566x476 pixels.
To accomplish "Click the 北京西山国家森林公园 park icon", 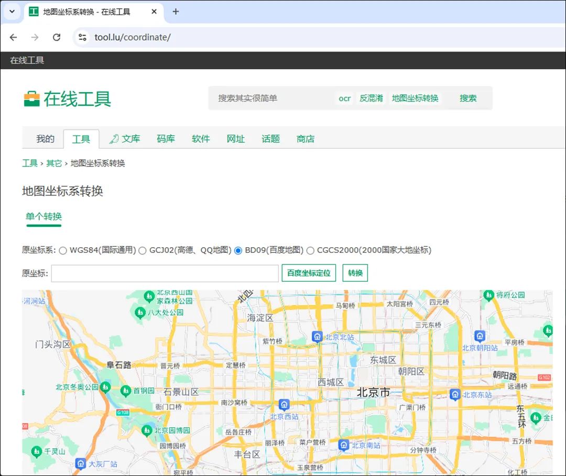I will tap(149, 296).
